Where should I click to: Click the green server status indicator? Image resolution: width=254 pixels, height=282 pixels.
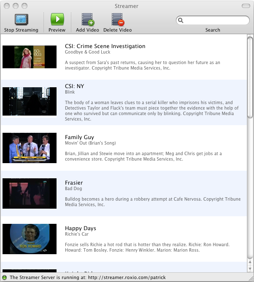[4, 277]
